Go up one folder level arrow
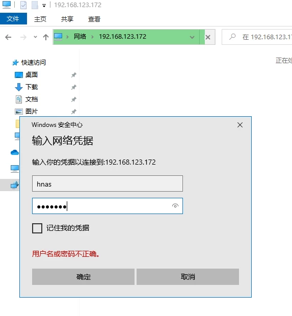The height and width of the screenshot is (316, 292). tap(46, 37)
